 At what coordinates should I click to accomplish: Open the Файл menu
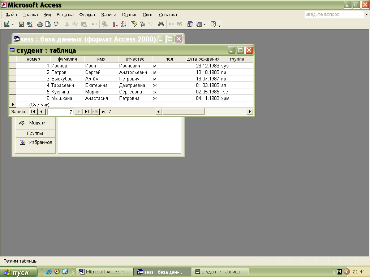(x=11, y=14)
